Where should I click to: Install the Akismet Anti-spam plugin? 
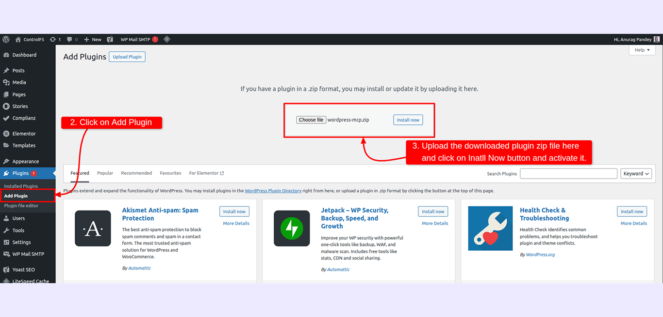point(234,211)
